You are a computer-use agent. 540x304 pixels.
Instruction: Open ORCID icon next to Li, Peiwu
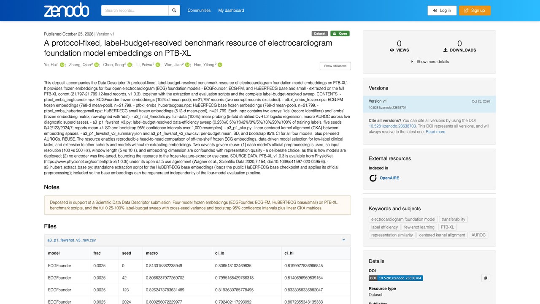tap(158, 65)
